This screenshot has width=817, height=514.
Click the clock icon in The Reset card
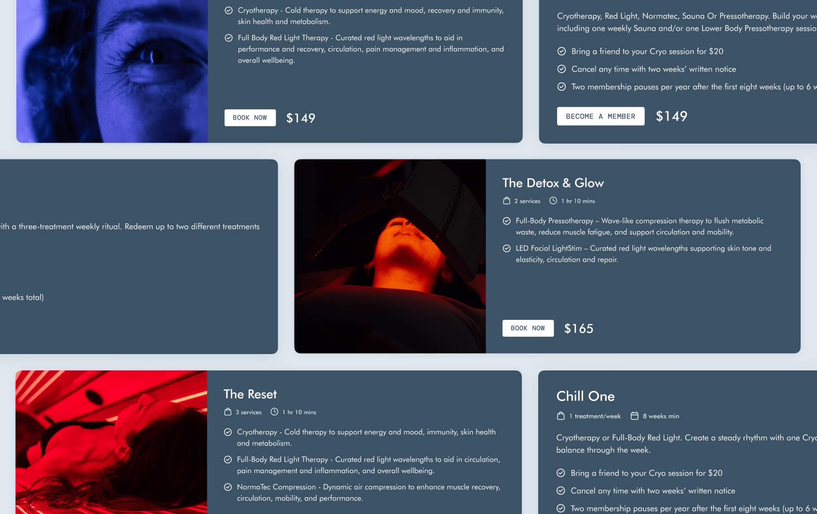(x=274, y=412)
